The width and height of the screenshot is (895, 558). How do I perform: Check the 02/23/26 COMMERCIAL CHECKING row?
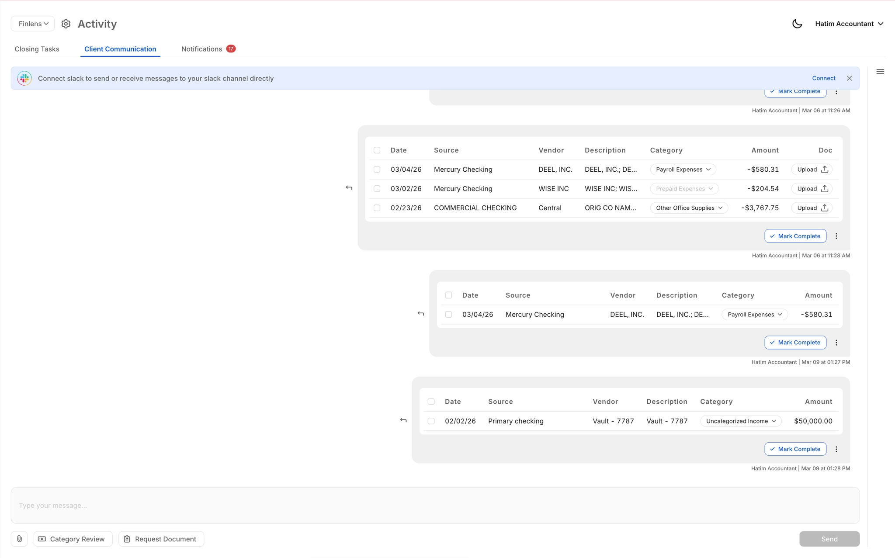point(377,208)
